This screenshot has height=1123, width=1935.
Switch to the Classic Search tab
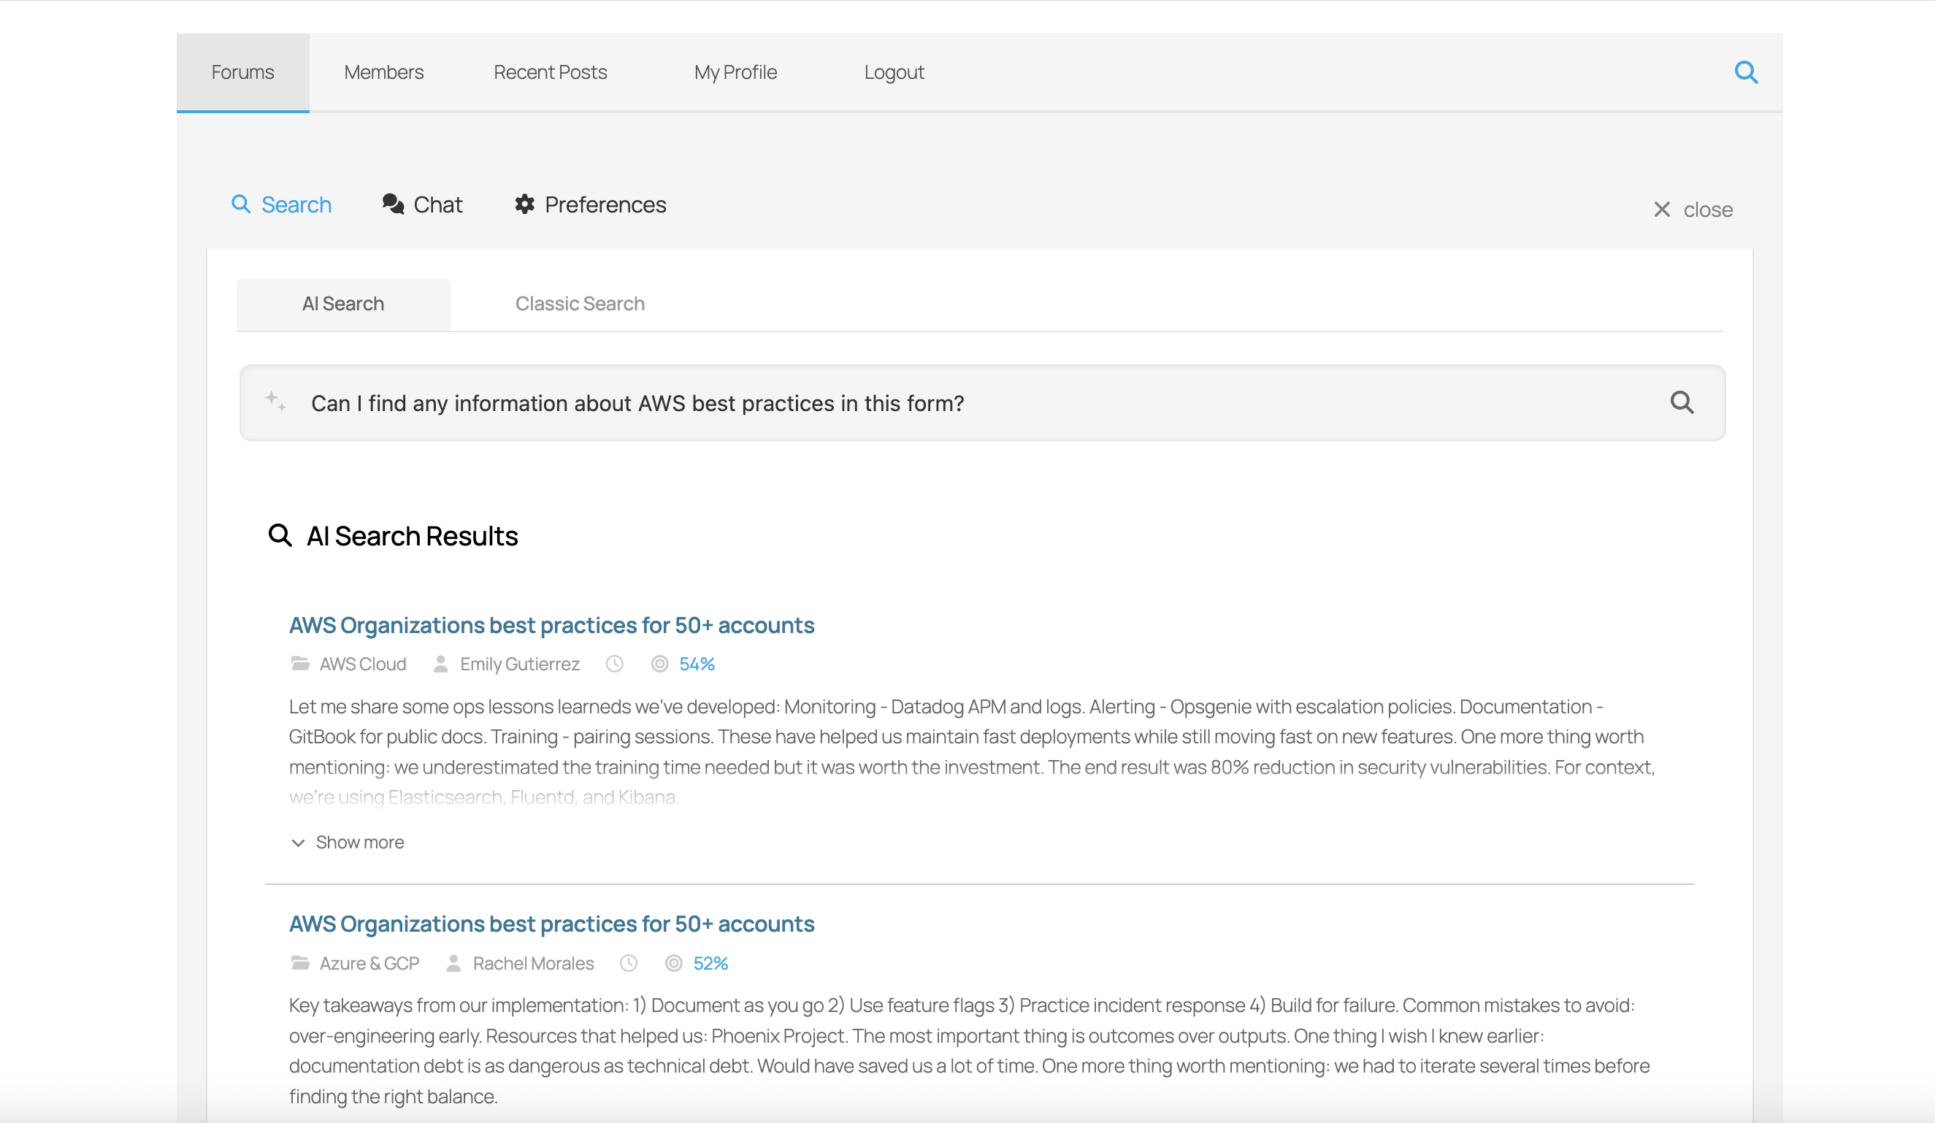click(x=580, y=303)
